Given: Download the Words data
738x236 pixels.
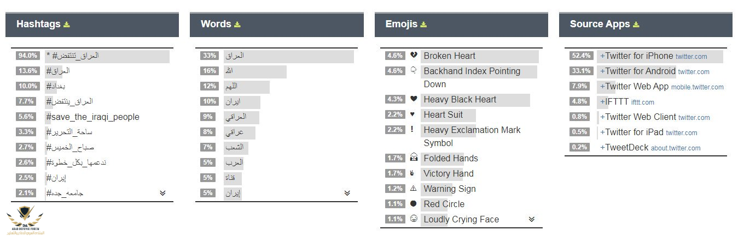Looking at the screenshot, I should pyautogui.click(x=237, y=25).
